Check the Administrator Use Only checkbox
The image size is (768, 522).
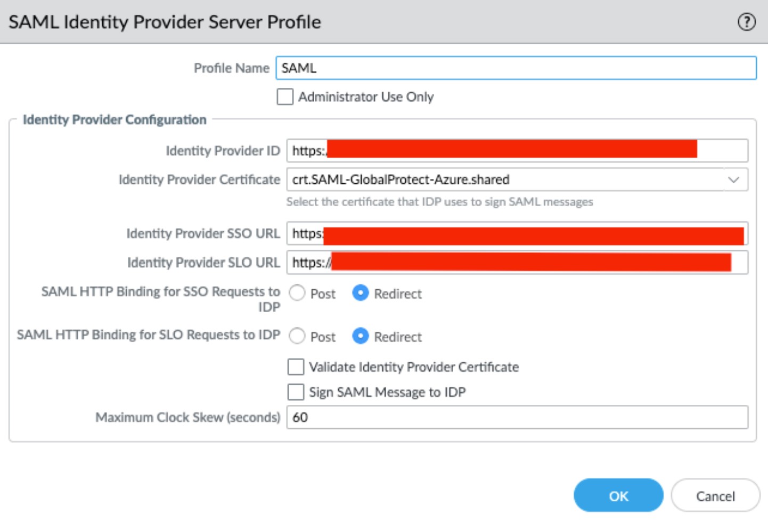point(284,96)
